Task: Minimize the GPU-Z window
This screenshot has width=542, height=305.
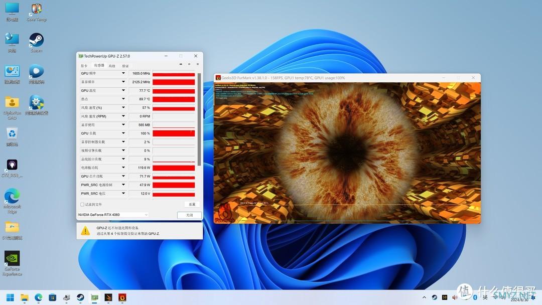Action: point(166,56)
